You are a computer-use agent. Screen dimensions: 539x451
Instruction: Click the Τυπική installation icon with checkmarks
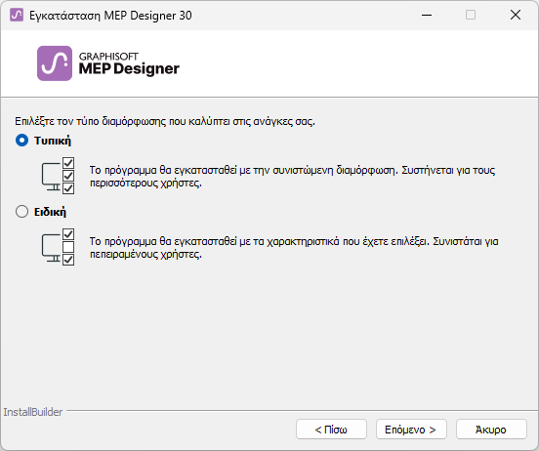pyautogui.click(x=58, y=176)
